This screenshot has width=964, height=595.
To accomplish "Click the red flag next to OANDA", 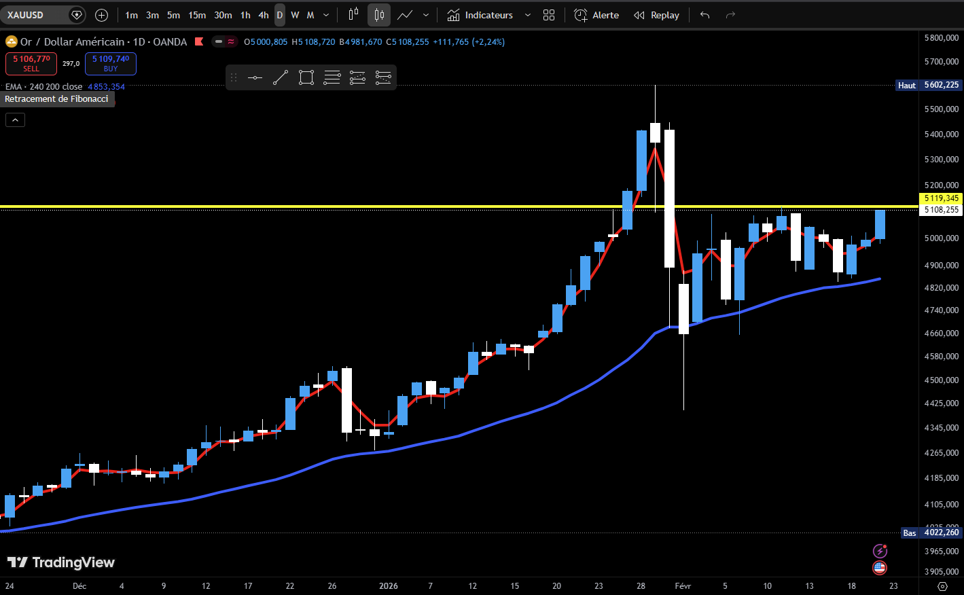I will (199, 41).
